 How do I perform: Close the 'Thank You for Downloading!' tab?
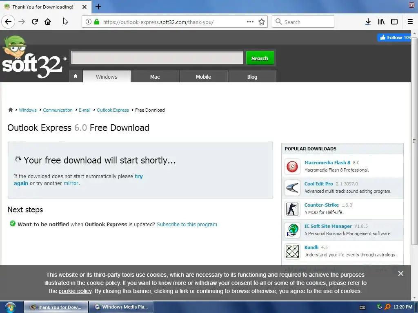[x=84, y=7]
